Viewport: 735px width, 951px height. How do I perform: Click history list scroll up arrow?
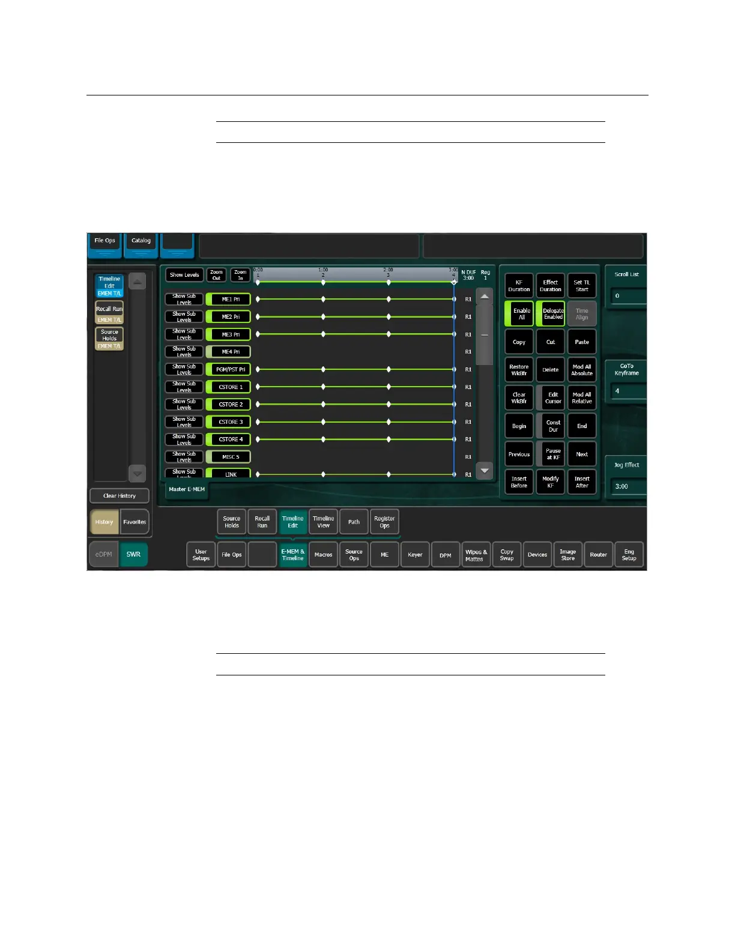[x=138, y=281]
